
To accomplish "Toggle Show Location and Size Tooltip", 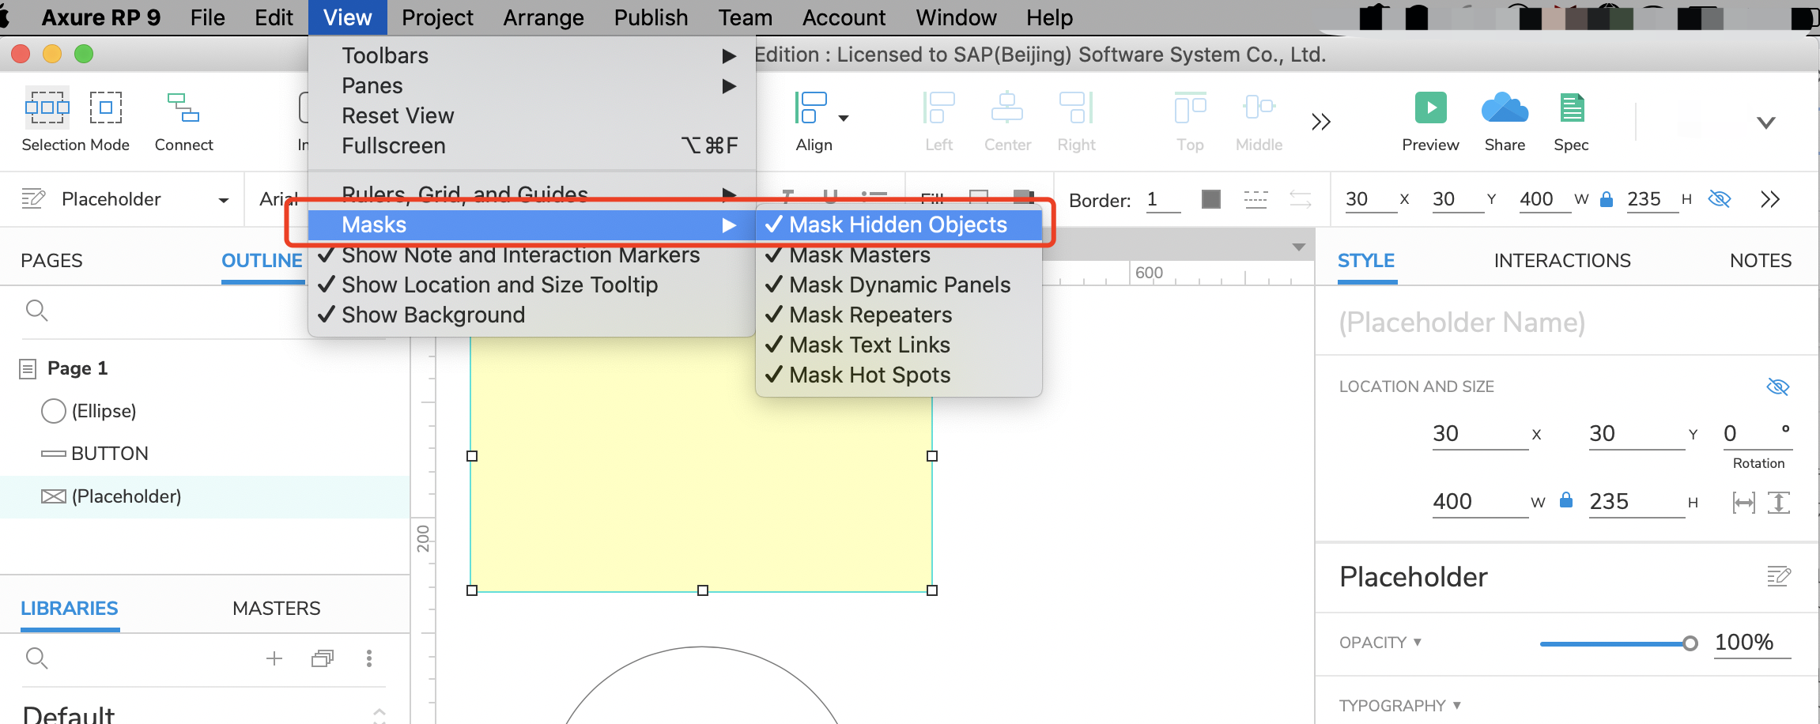I will (531, 285).
